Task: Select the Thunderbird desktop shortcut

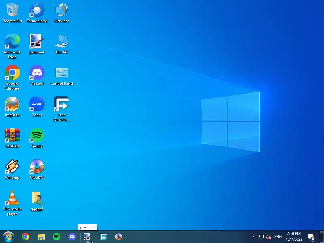Action: (37, 13)
